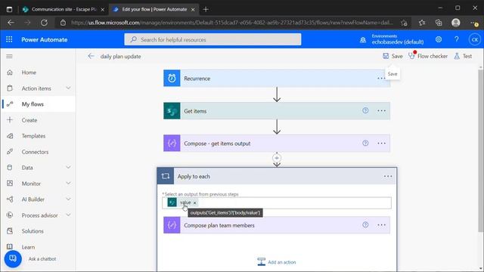
Task: Reload the page with browser refresh
Action: tap(44, 23)
